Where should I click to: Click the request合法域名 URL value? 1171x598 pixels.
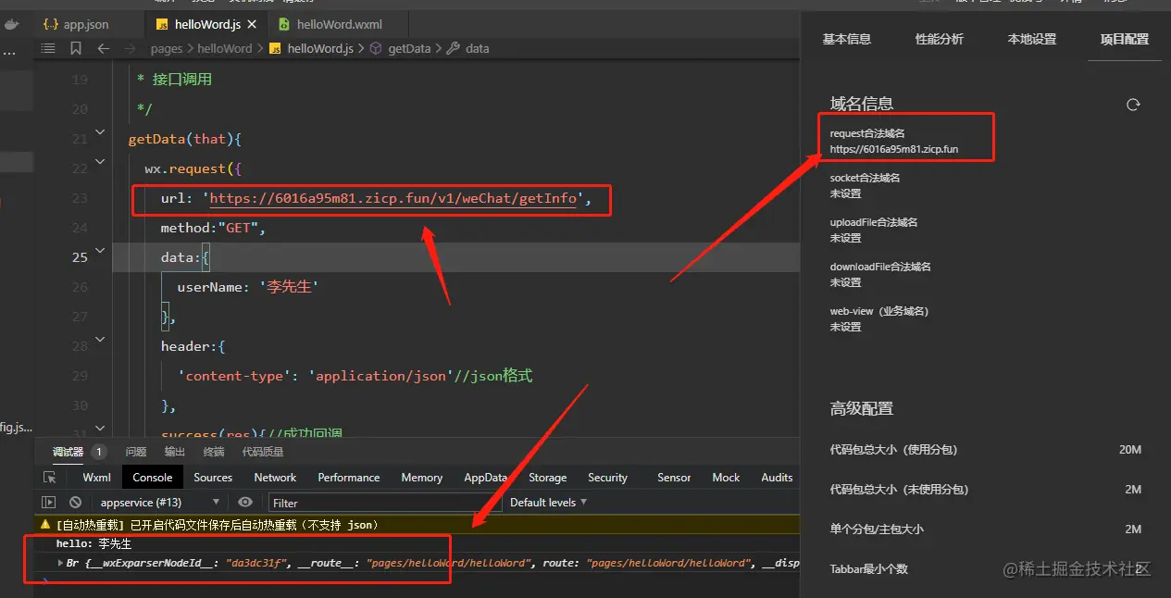point(893,149)
